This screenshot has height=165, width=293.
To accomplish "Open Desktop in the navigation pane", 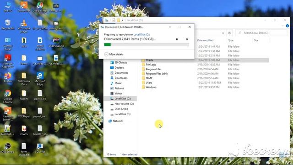I will point(119,67).
